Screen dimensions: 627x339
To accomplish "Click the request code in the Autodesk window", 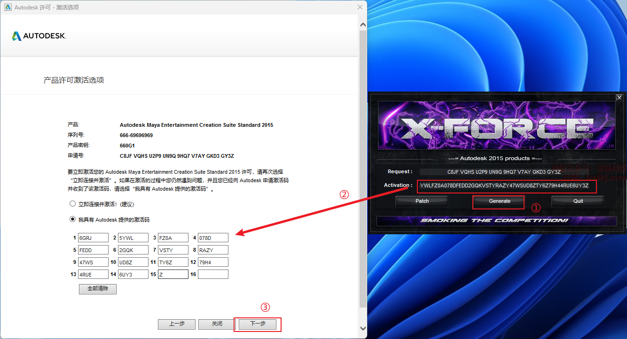I will 177,156.
